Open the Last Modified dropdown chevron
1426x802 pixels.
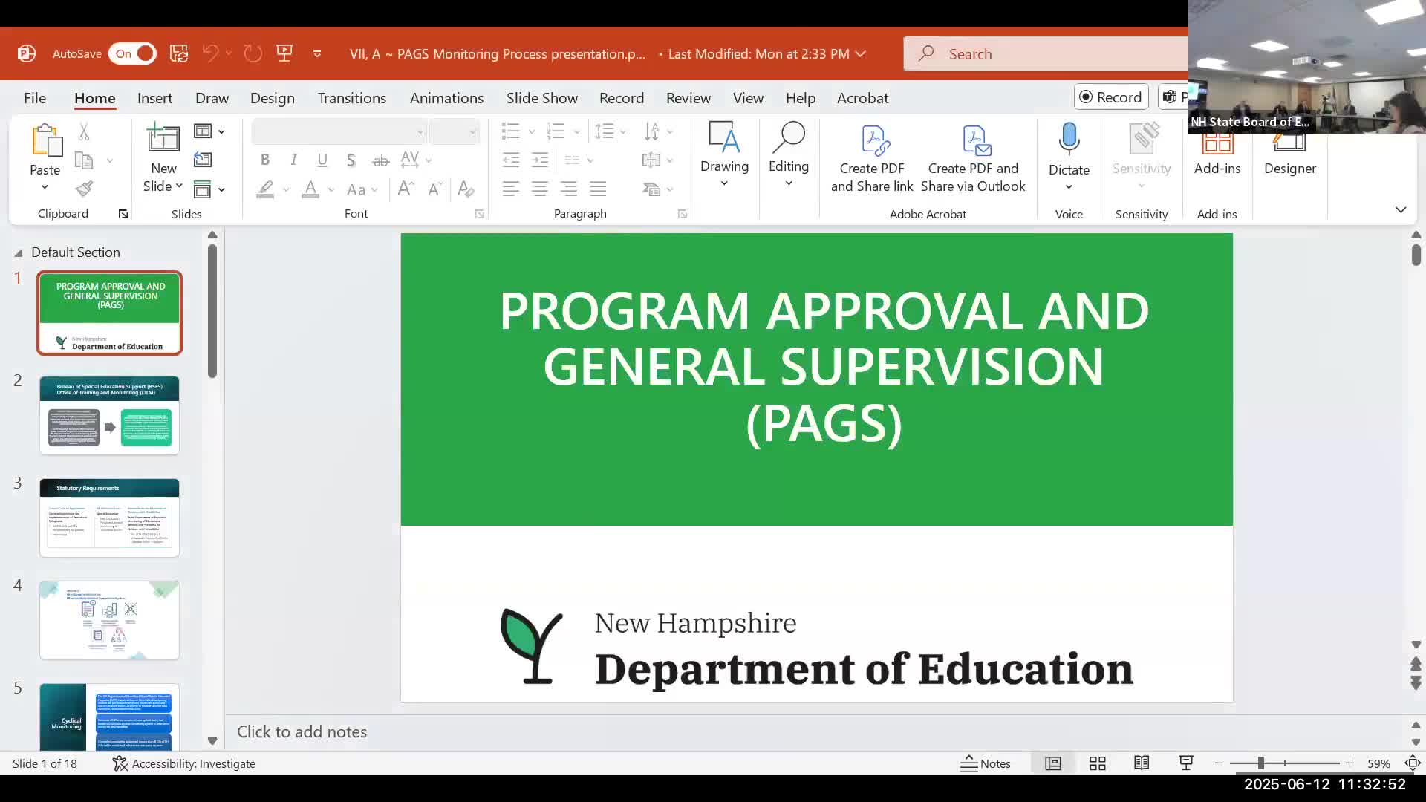861,53
